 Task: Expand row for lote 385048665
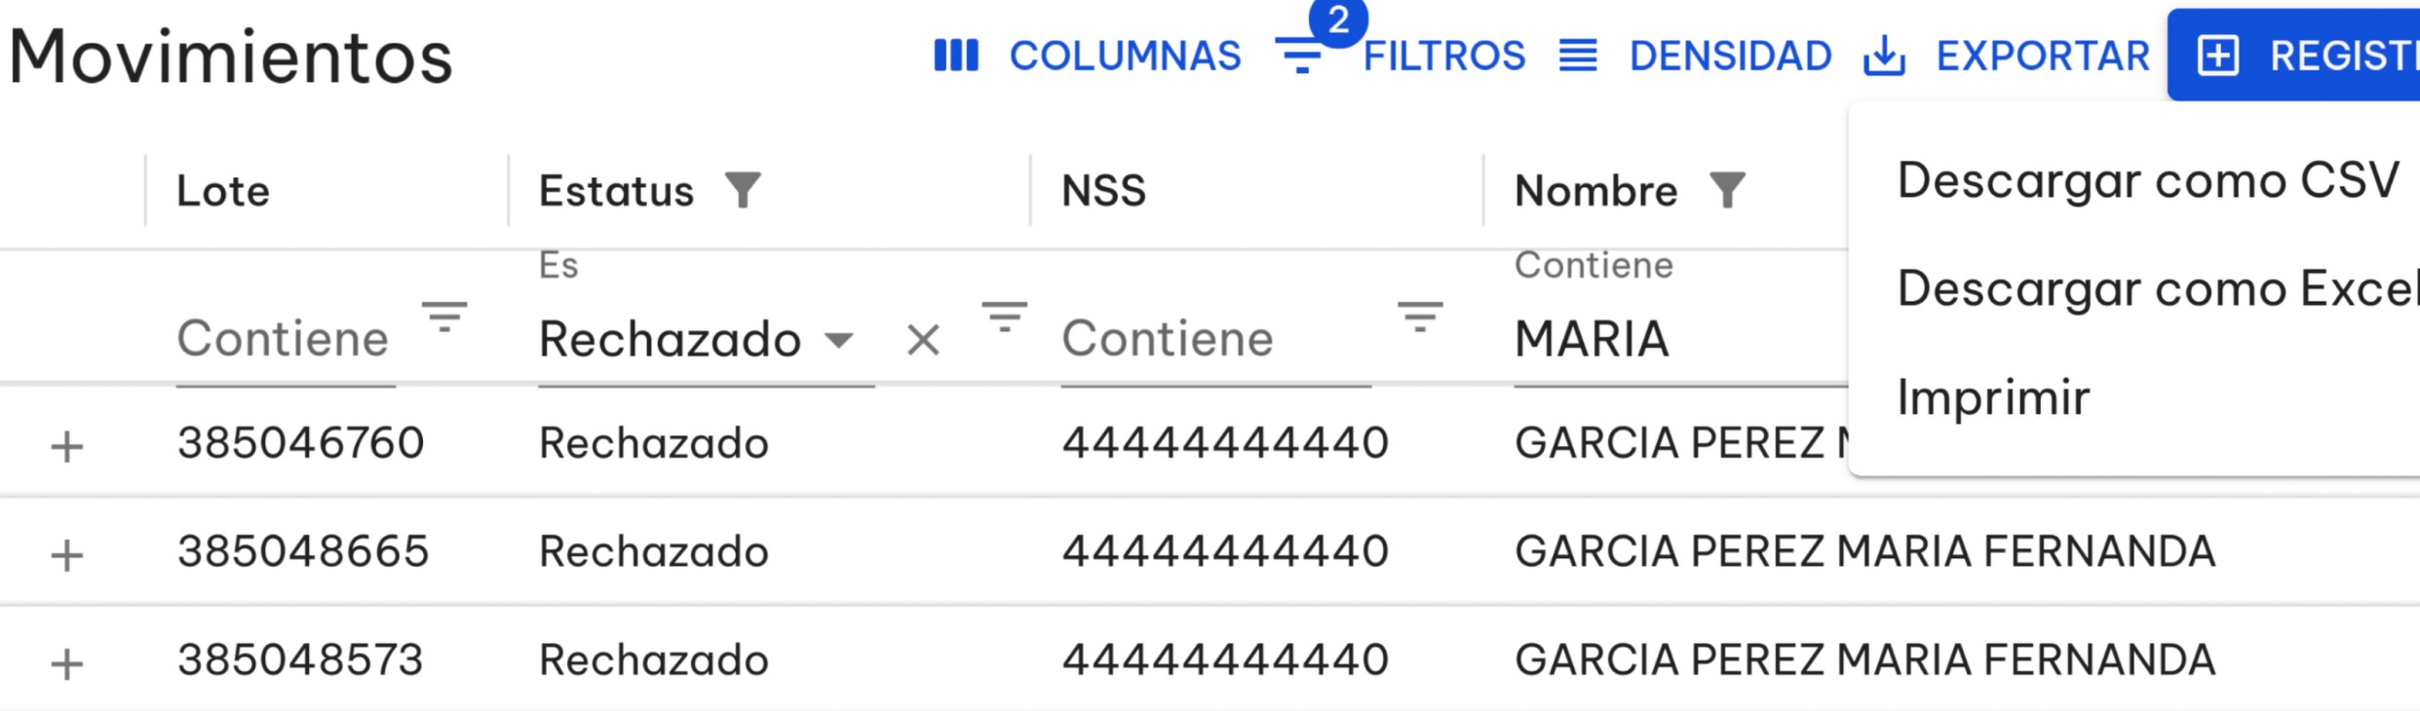tap(66, 555)
